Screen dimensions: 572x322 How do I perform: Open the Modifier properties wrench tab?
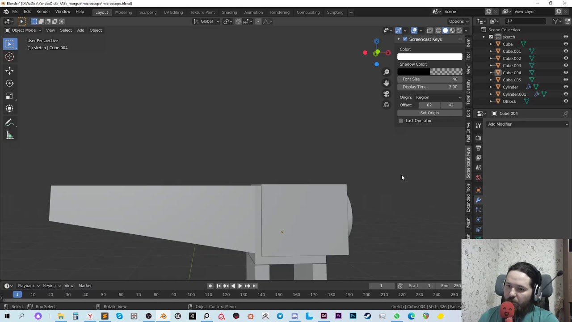click(478, 200)
